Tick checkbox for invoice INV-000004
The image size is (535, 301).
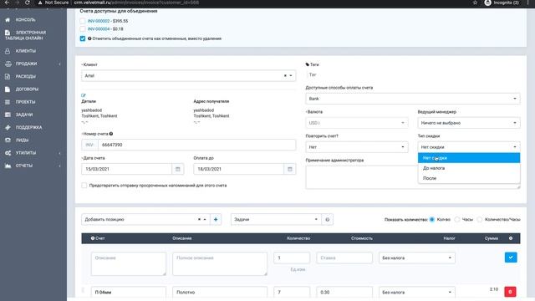click(83, 29)
